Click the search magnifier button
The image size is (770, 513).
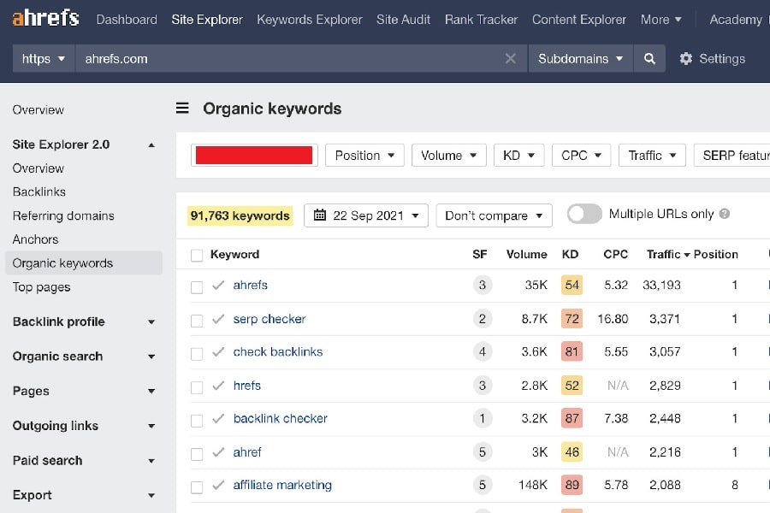click(649, 58)
